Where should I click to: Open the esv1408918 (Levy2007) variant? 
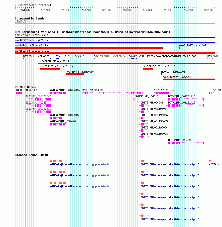pyautogui.click(x=94, y=58)
